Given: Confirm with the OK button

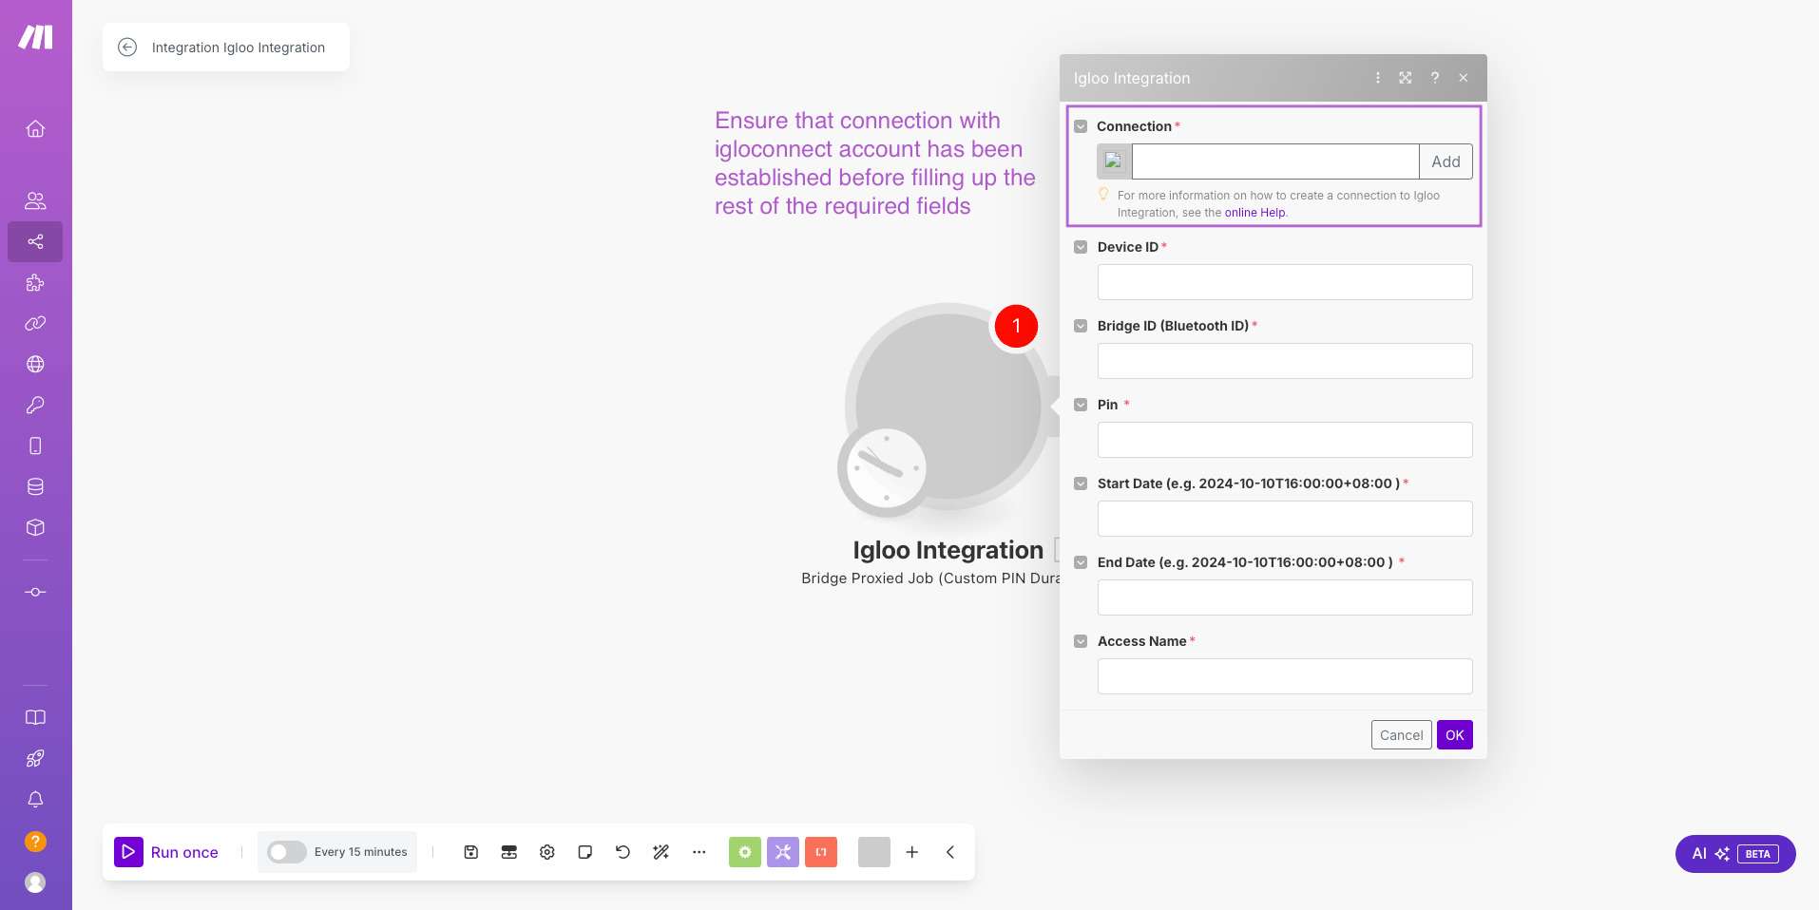Looking at the screenshot, I should click(1454, 735).
